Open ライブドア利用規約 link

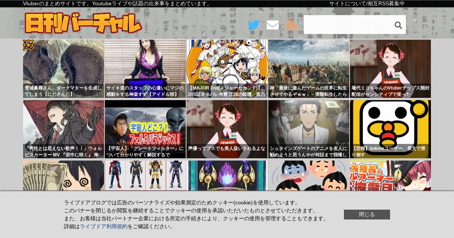[x=104, y=226]
